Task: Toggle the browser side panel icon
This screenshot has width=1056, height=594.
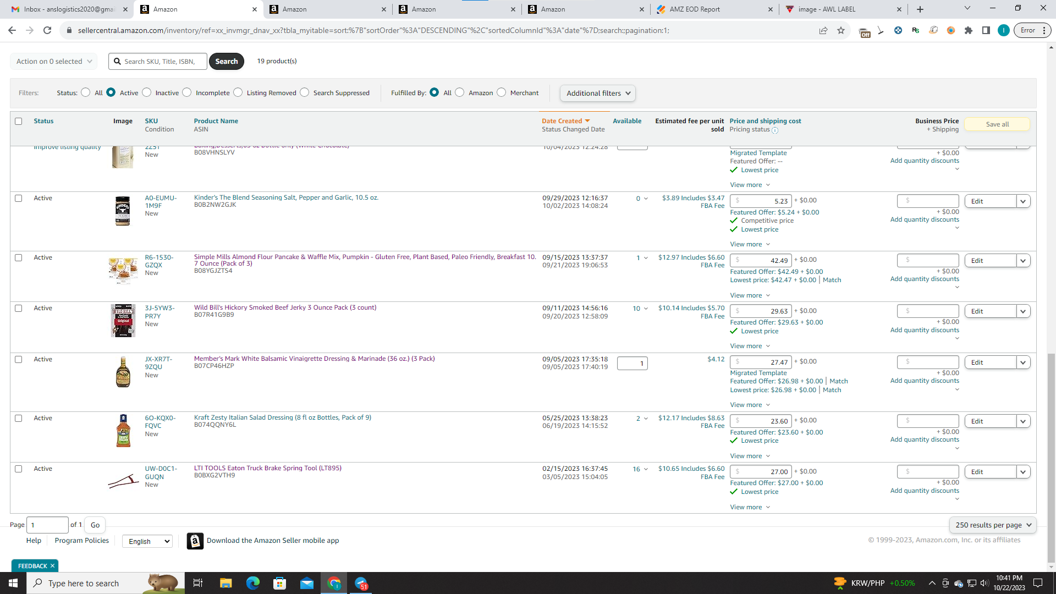Action: (986, 30)
